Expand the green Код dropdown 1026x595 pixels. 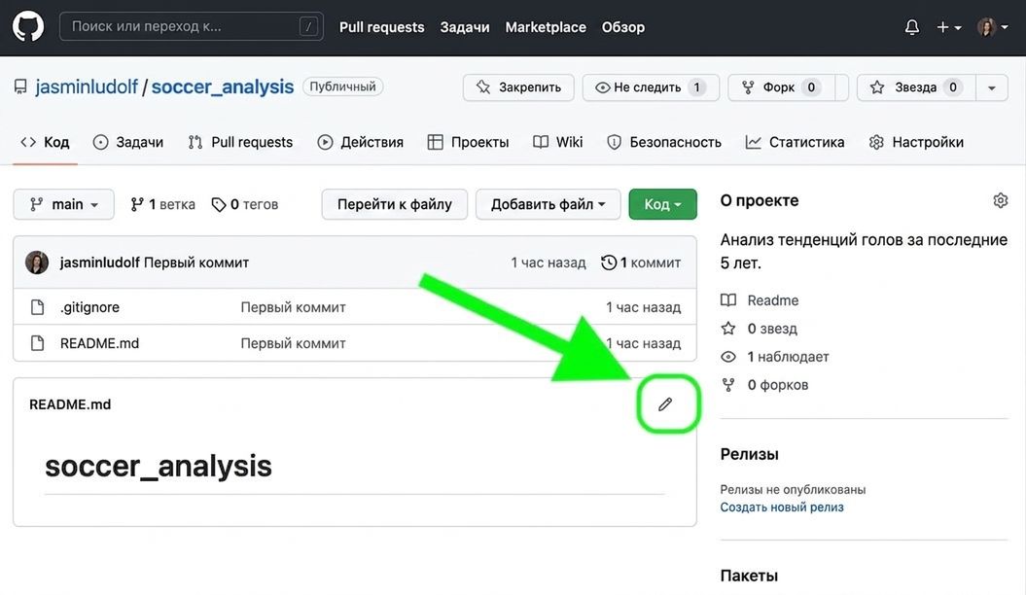click(x=663, y=205)
